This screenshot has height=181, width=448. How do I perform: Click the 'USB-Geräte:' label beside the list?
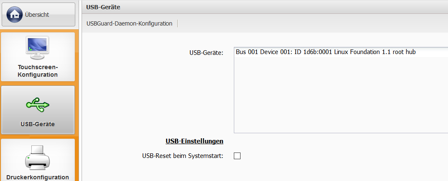pos(206,53)
